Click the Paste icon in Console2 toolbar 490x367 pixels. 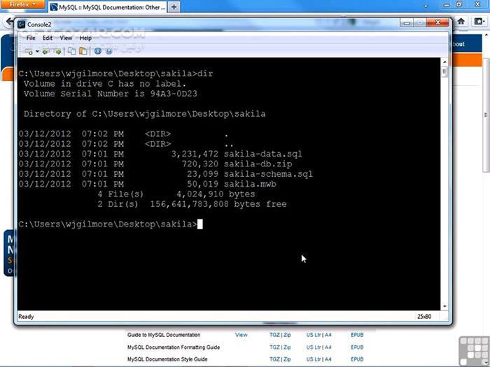tap(83, 51)
